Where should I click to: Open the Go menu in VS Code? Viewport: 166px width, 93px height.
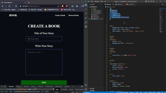[105, 1]
